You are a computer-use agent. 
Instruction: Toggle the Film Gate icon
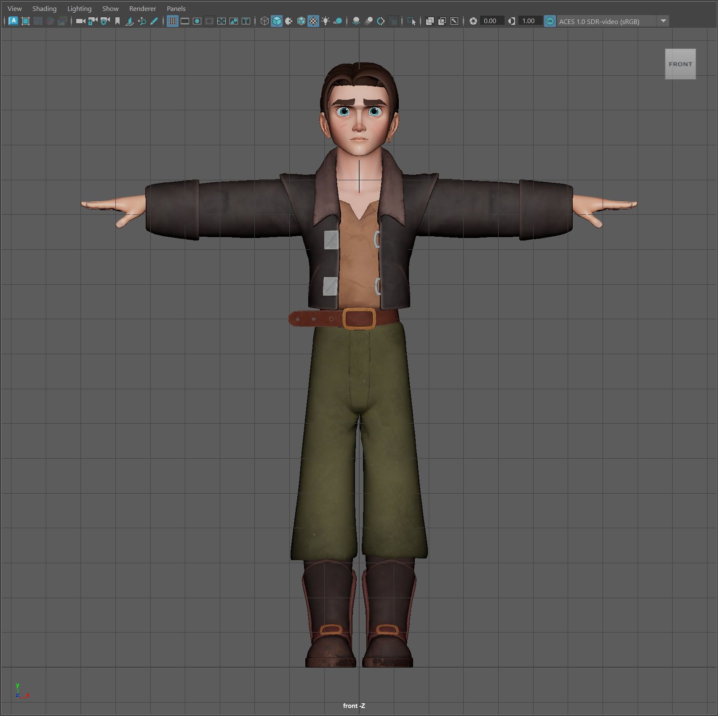(x=185, y=21)
